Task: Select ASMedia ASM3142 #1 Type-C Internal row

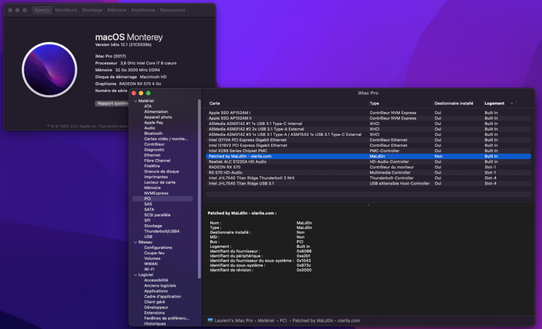Action: (x=368, y=123)
